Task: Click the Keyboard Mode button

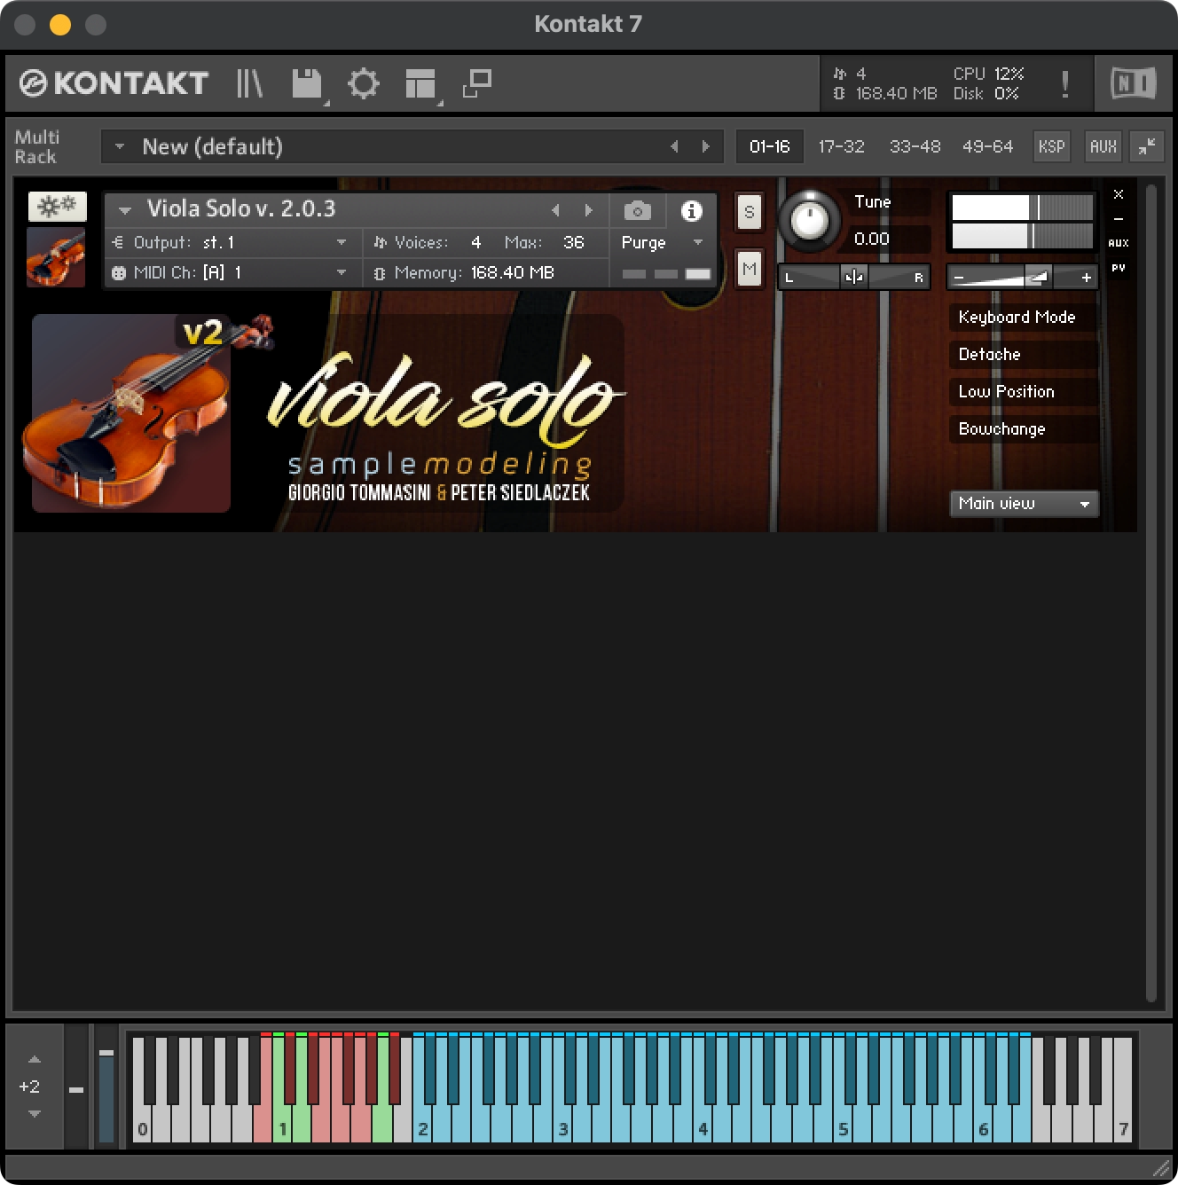Action: coord(1023,318)
